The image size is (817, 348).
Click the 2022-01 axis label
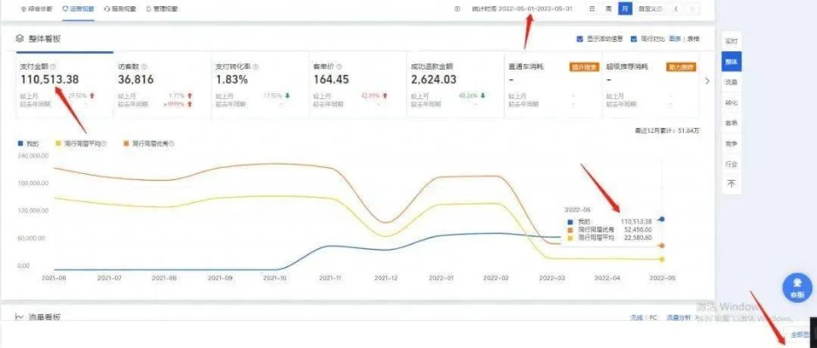click(x=441, y=278)
